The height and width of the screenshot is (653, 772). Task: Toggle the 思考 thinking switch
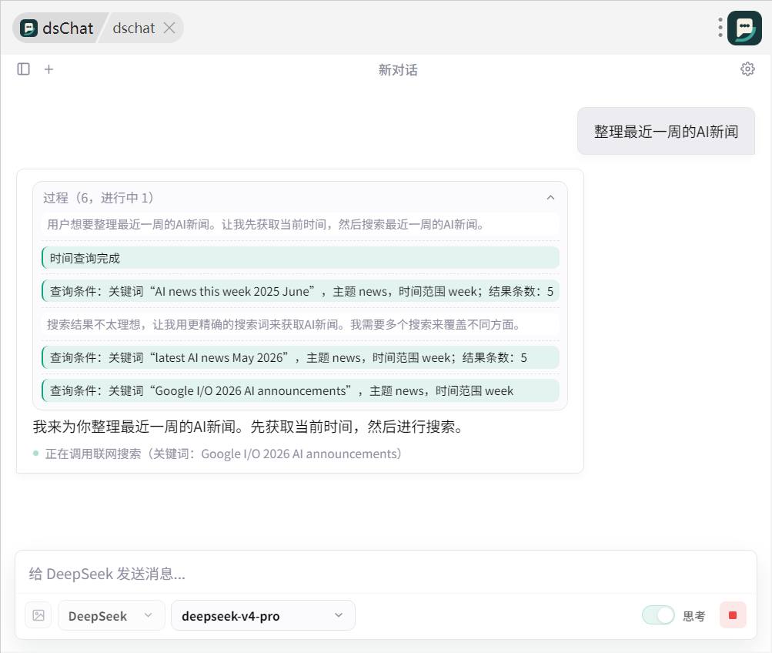point(658,615)
